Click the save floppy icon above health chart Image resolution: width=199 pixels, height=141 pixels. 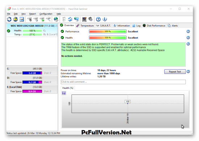pos(64,93)
